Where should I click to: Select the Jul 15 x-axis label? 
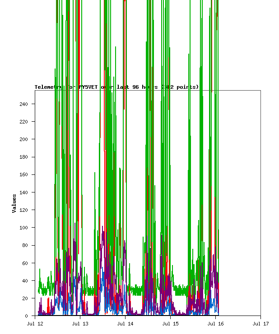[170, 323]
